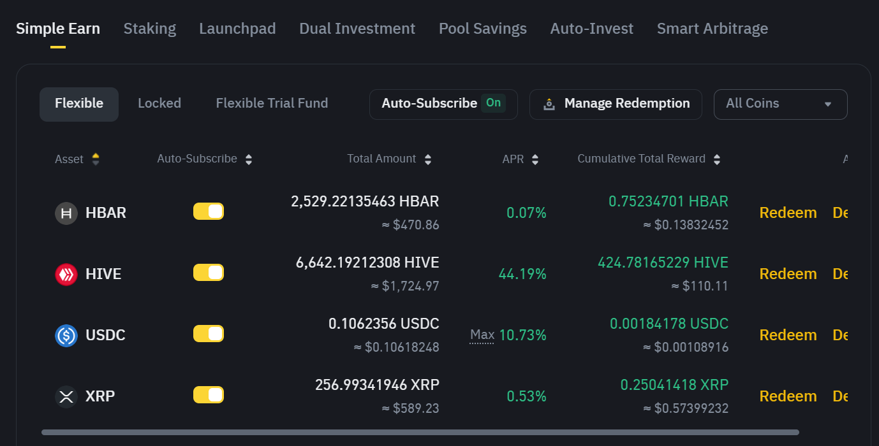Click the HIVE total amount 6,642.19212308
Image resolution: width=879 pixels, height=446 pixels.
click(367, 263)
